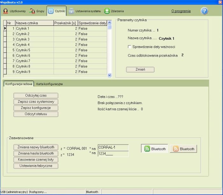Open Ustawienia systemu settings tab
The width and height of the screenshot is (223, 195).
(x=85, y=11)
